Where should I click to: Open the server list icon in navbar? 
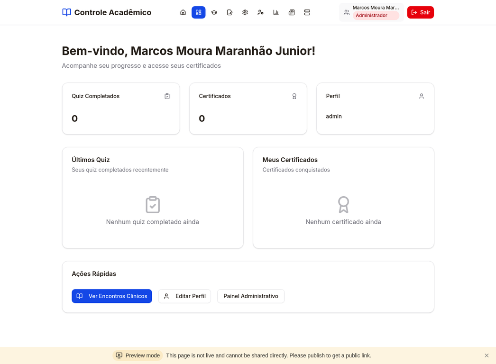(x=307, y=12)
